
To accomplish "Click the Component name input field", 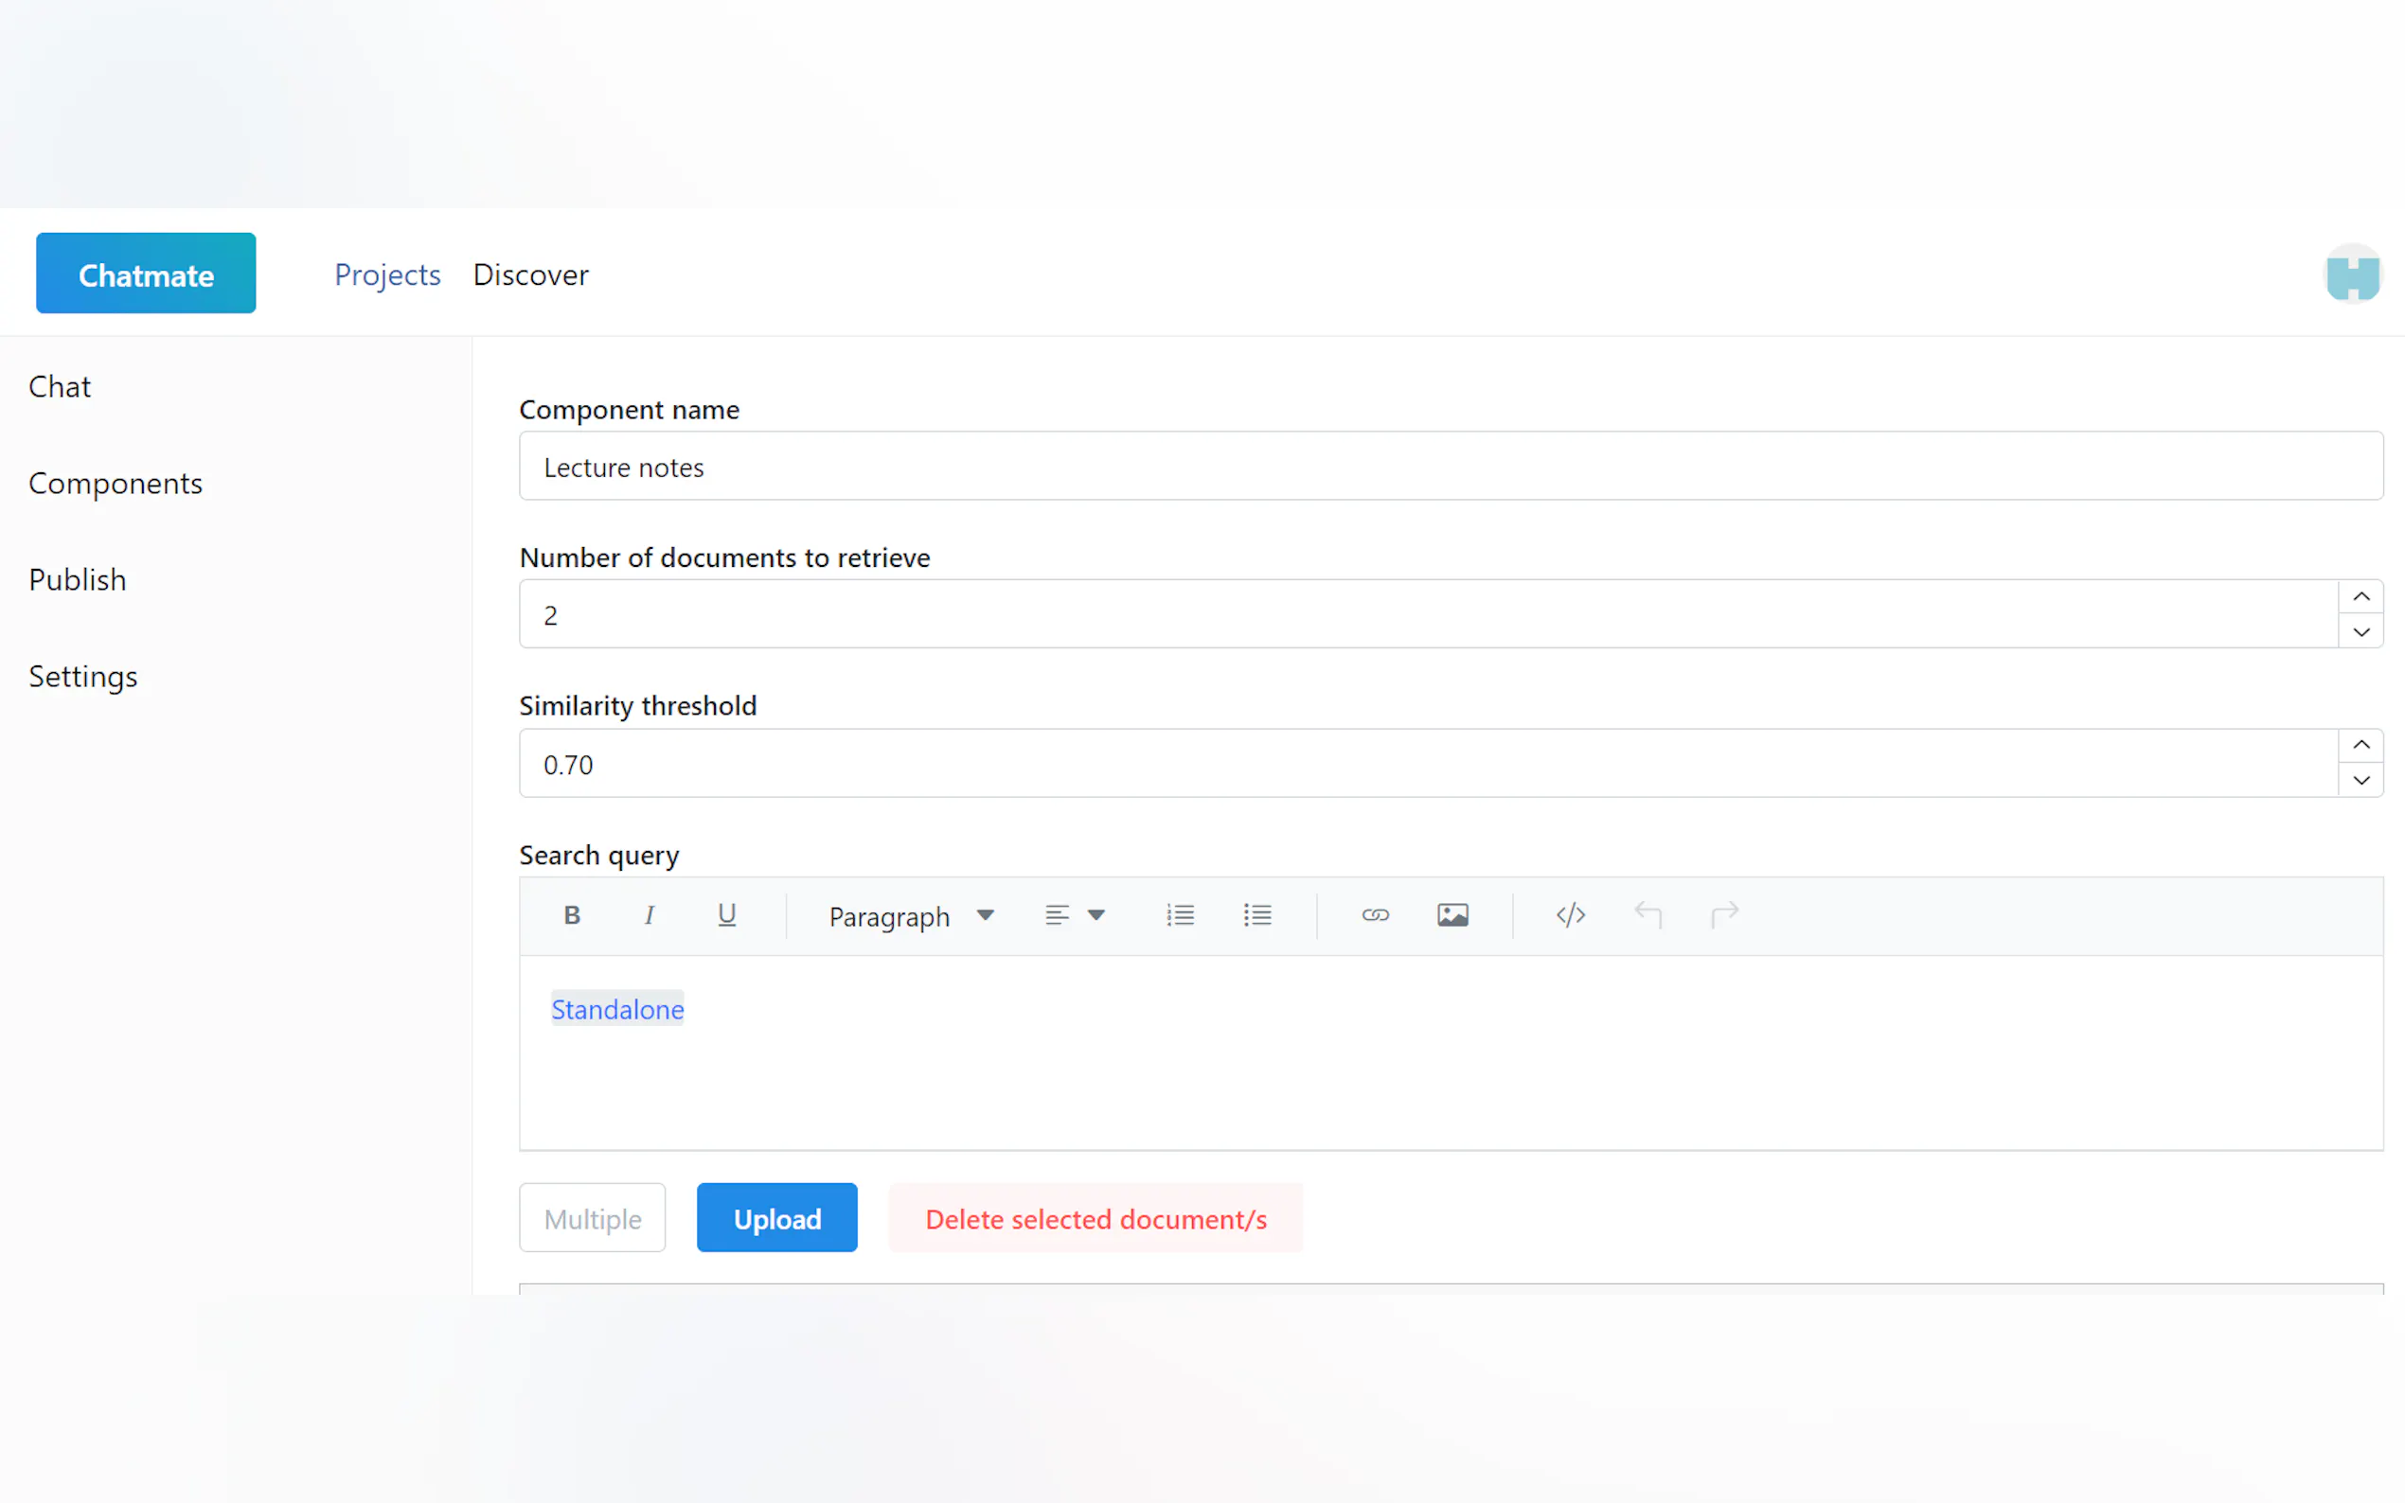I will (1450, 467).
